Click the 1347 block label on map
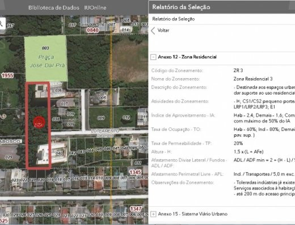 pos(136,209)
